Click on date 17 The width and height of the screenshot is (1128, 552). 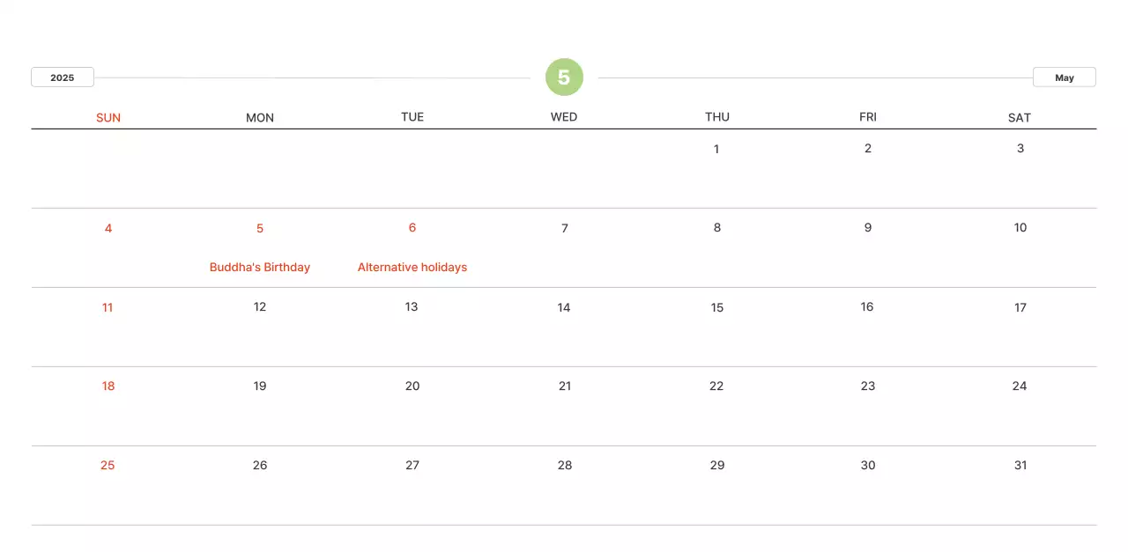click(x=1020, y=307)
